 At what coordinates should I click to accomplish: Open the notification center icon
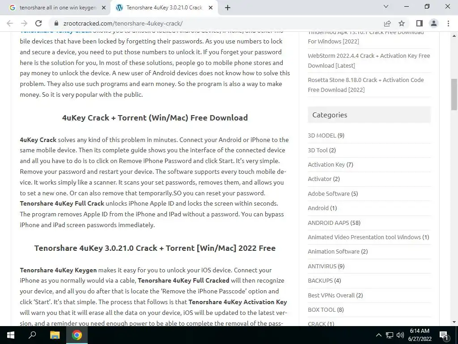click(443, 335)
